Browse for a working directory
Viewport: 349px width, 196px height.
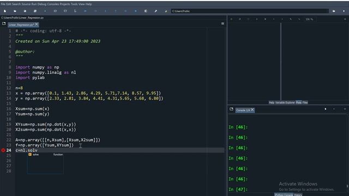[x=334, y=11]
